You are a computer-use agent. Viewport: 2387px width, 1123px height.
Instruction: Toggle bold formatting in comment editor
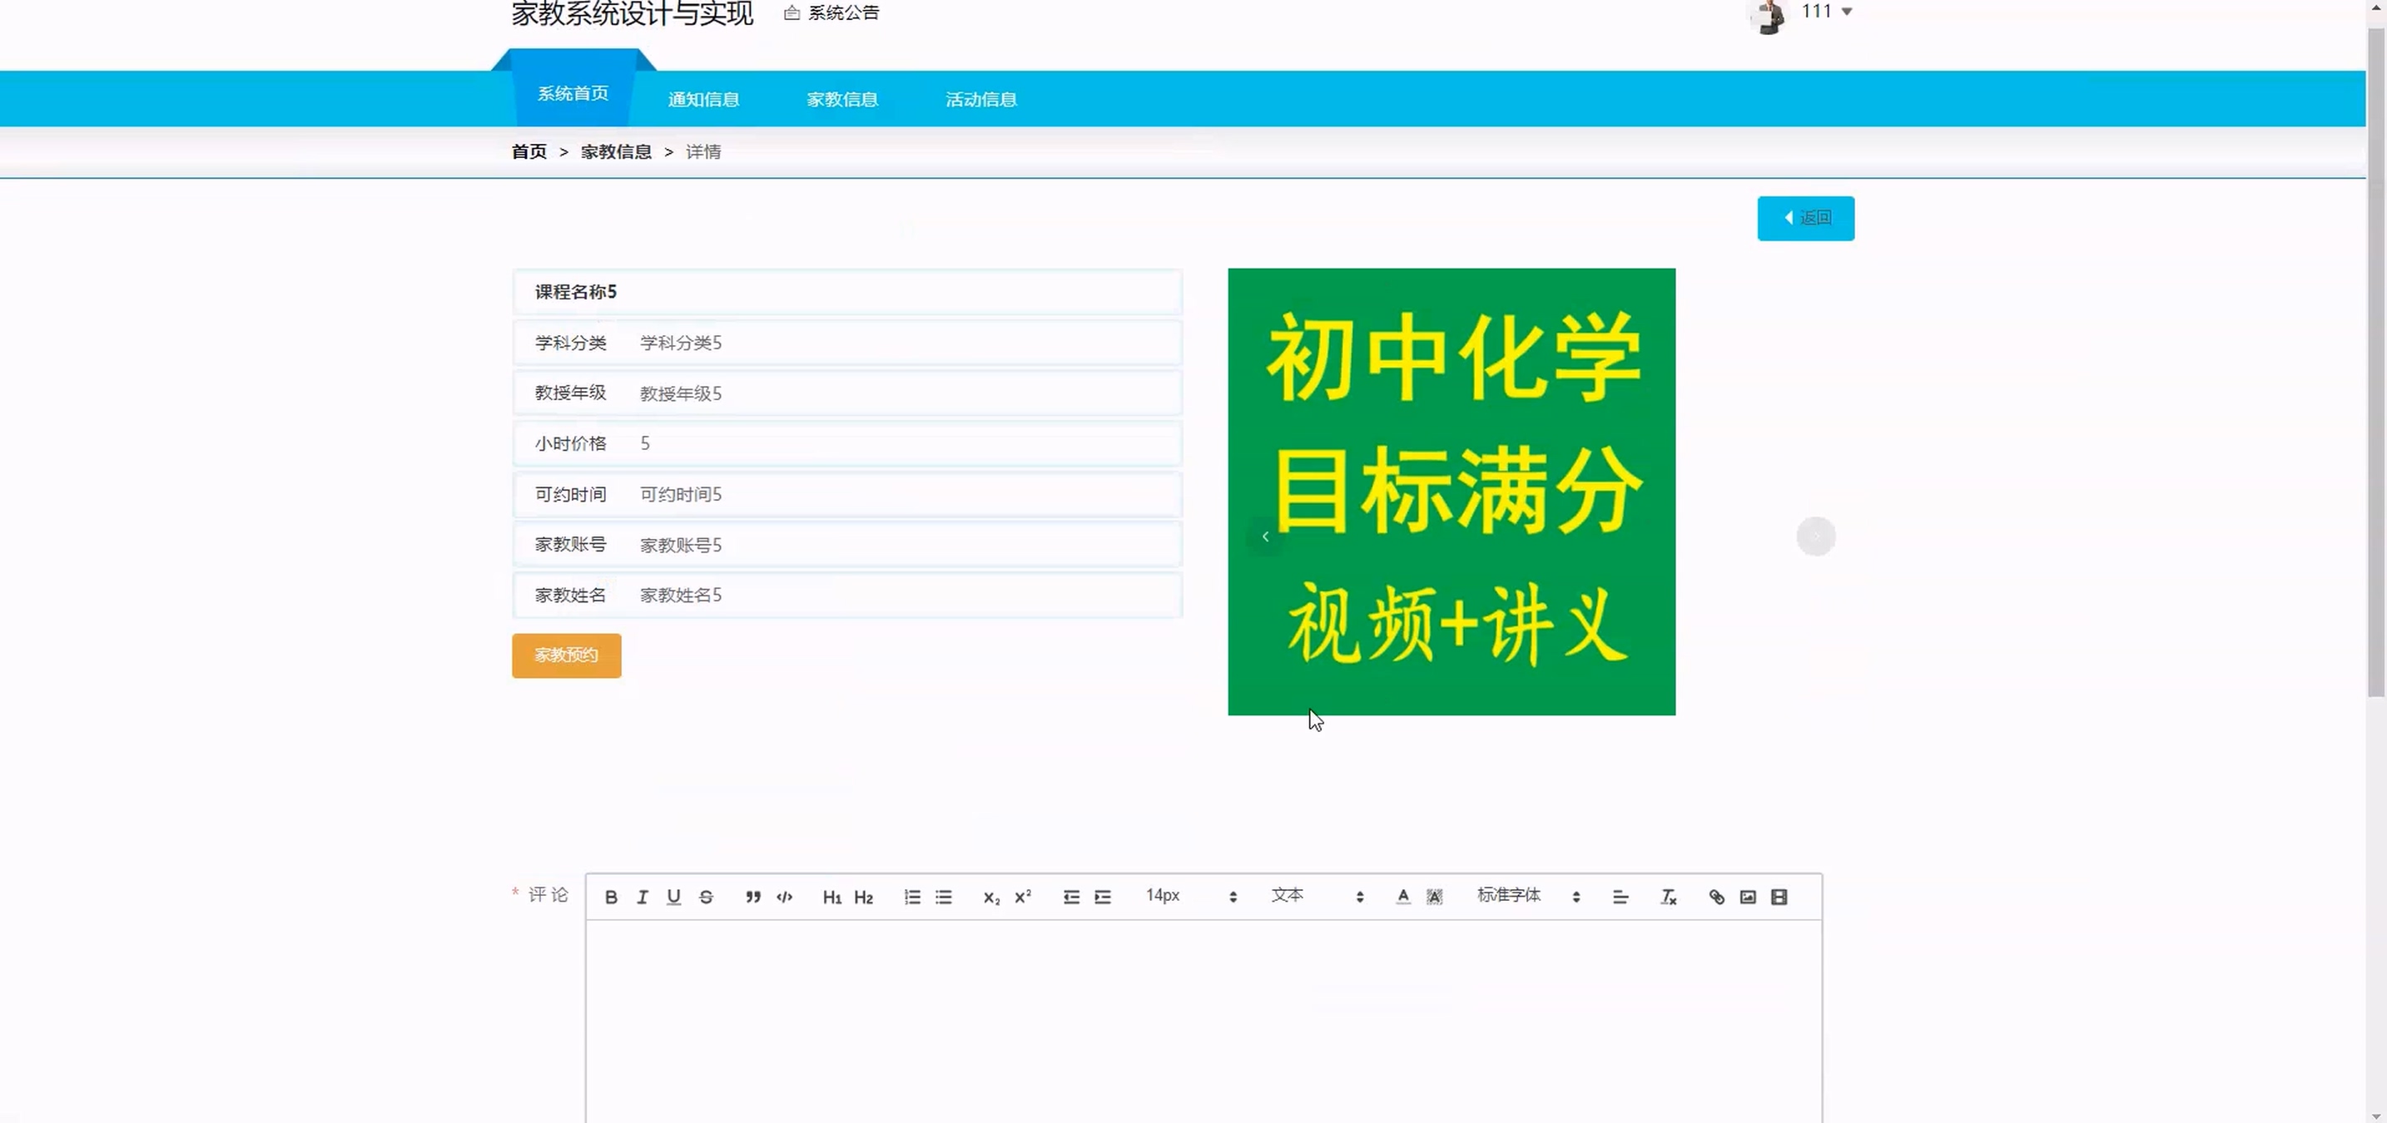click(x=611, y=896)
